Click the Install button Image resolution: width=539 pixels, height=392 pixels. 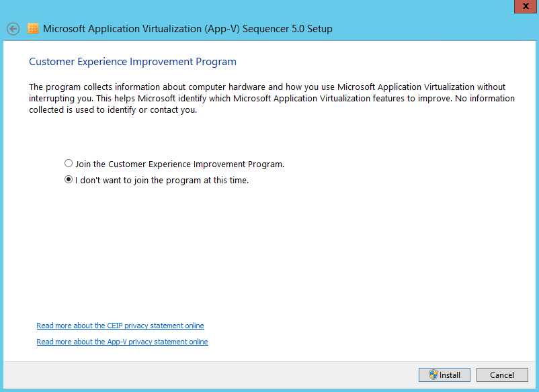(444, 375)
